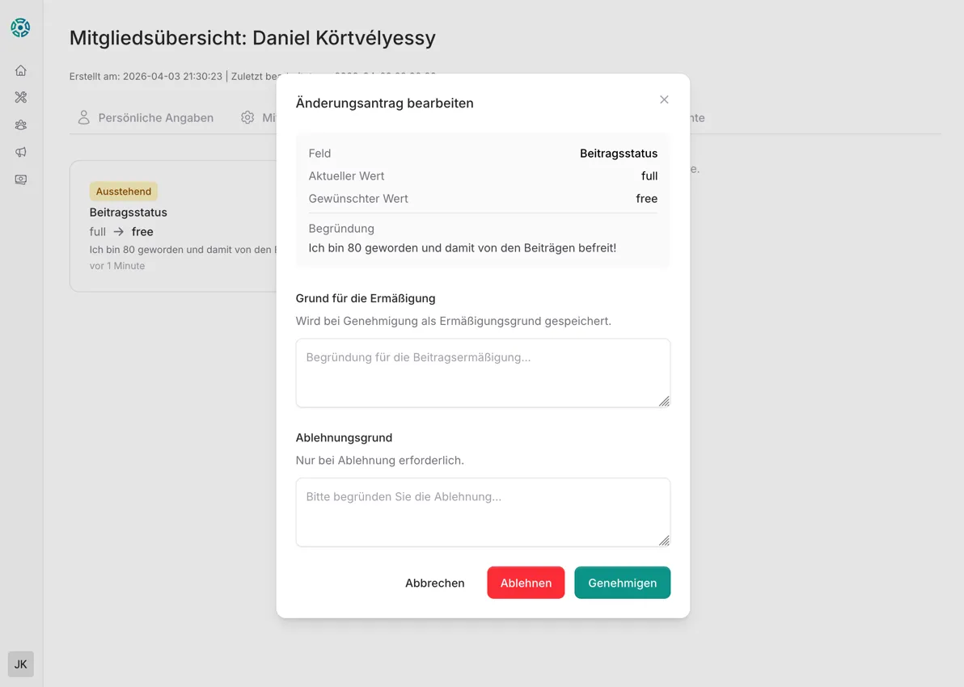Click the megaphone announcements icon
This screenshot has height=687, width=964.
[20, 152]
